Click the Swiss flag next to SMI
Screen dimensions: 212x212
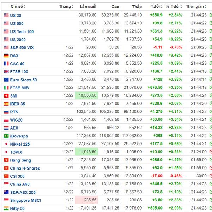pos(6,96)
